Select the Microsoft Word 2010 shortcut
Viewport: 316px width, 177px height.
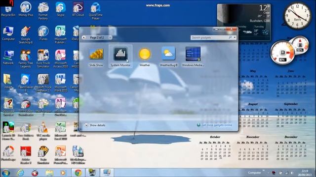point(60,83)
